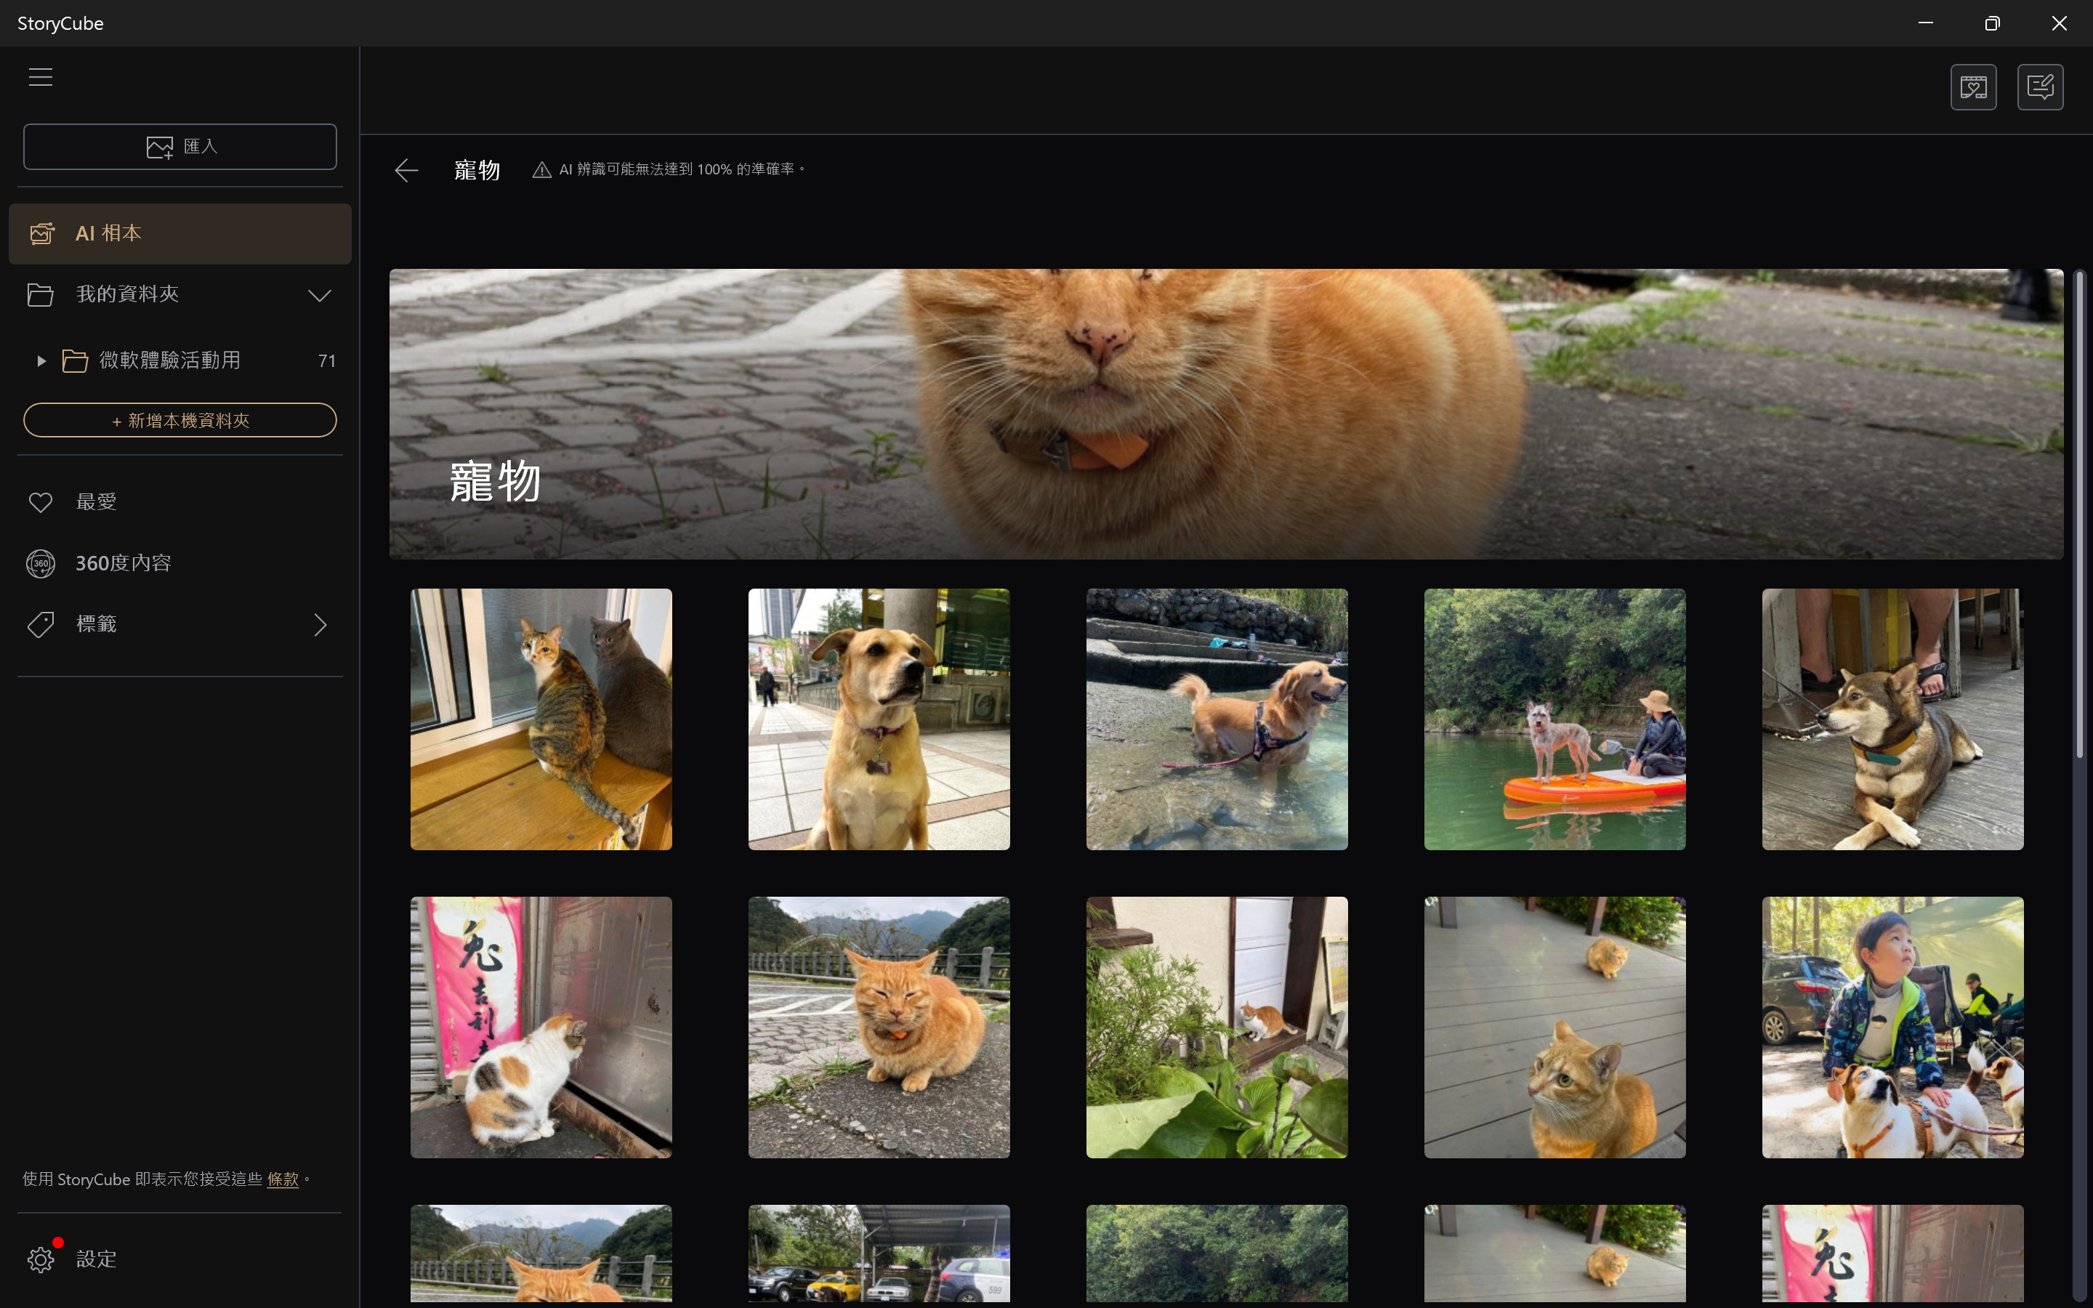Screen dimensions: 2093x1308
Task: Expand the 標籤 arrow
Action: click(x=320, y=625)
